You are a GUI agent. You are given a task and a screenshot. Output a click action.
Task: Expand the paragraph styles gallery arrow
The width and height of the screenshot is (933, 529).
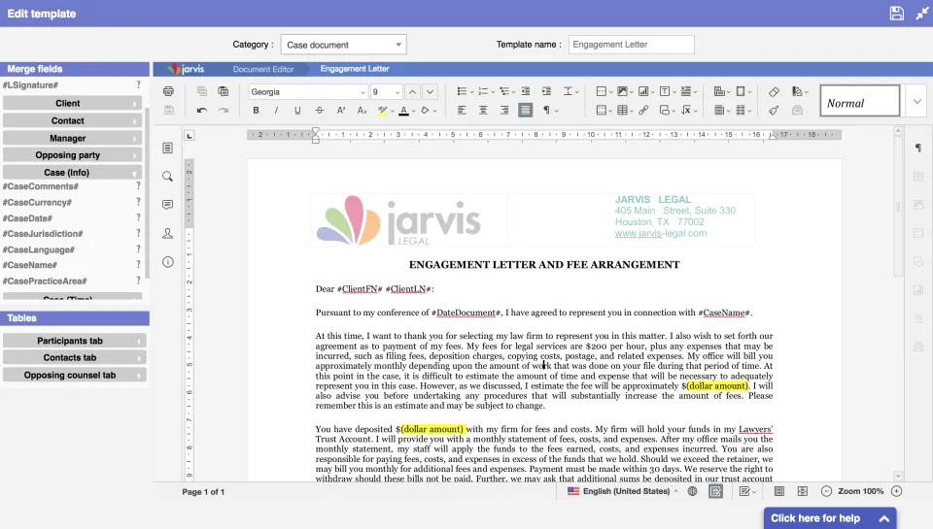tap(916, 102)
